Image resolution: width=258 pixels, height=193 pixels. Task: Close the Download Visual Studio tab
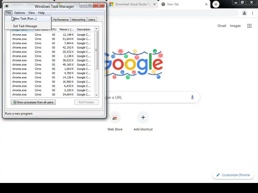(154, 4)
